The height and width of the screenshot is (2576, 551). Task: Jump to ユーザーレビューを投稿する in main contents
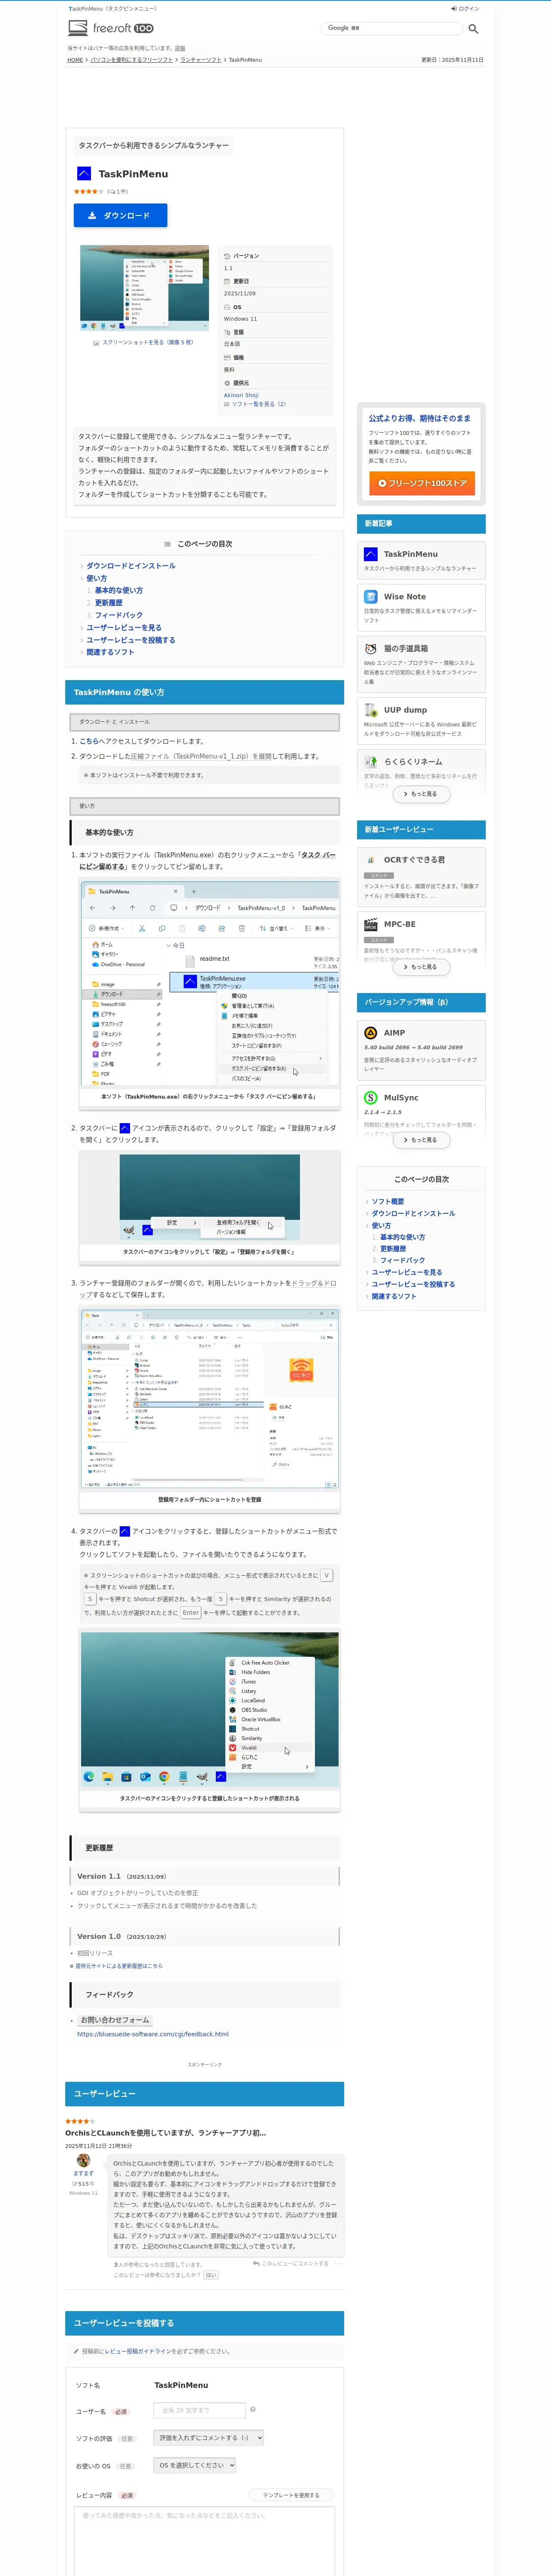(130, 640)
